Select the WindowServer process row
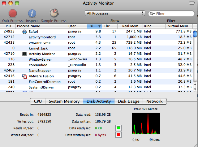The width and height of the screenshot is (198, 147). pyautogui.click(x=96, y=59)
